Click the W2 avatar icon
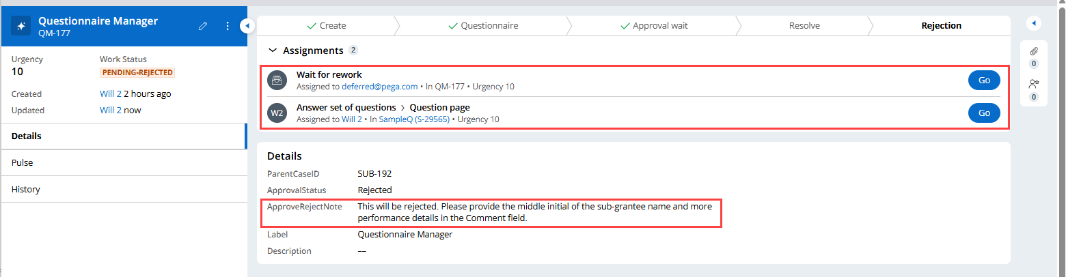This screenshot has width=1066, height=277. tap(276, 113)
